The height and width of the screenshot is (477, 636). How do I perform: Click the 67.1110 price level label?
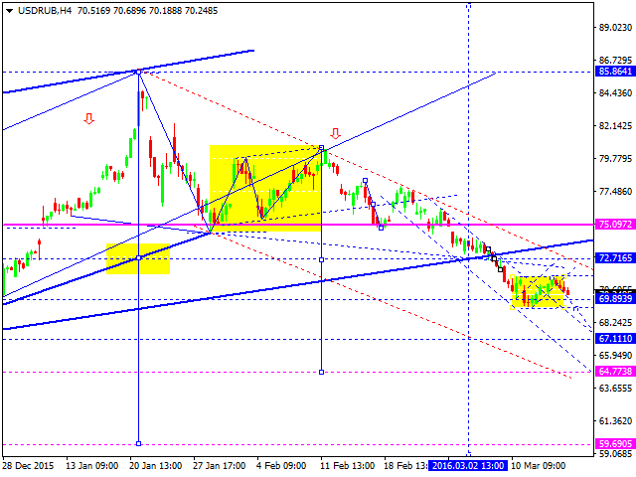point(615,339)
